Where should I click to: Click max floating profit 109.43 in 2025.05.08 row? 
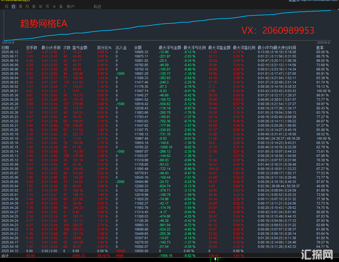(x=213, y=169)
